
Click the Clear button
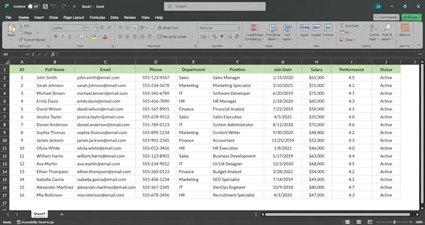[x=347, y=40]
